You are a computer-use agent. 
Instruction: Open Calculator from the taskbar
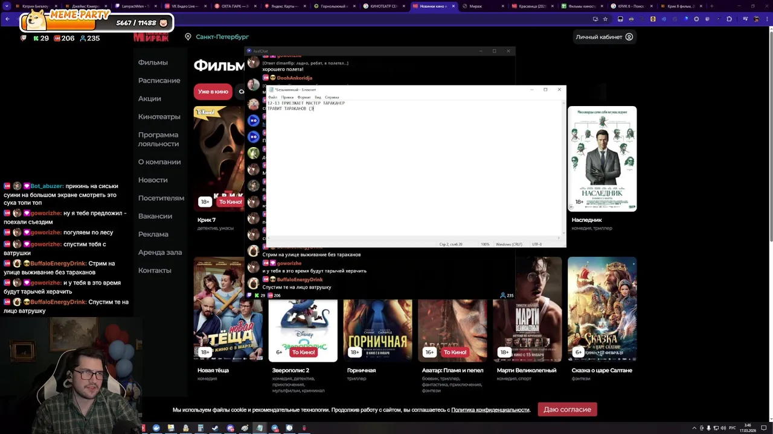[x=200, y=428]
